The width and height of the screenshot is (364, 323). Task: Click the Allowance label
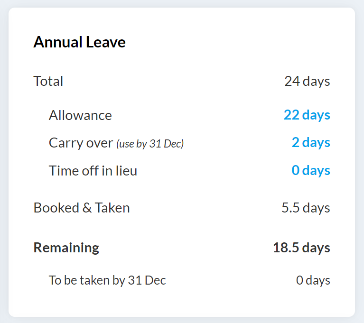coord(80,115)
